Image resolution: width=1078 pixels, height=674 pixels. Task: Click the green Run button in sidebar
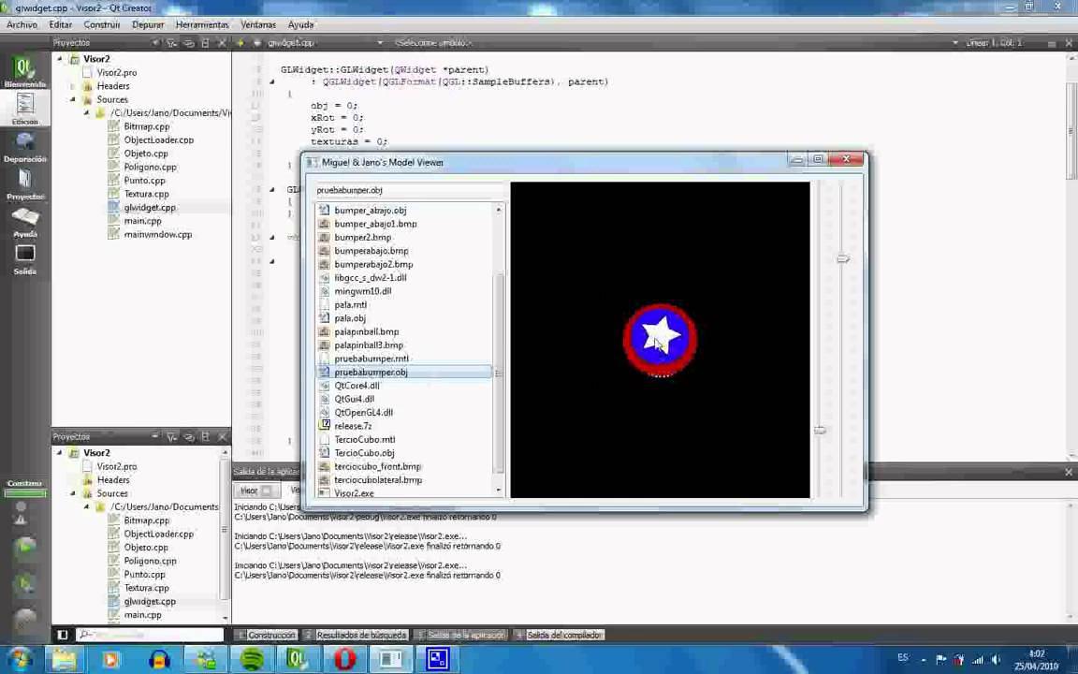click(24, 548)
